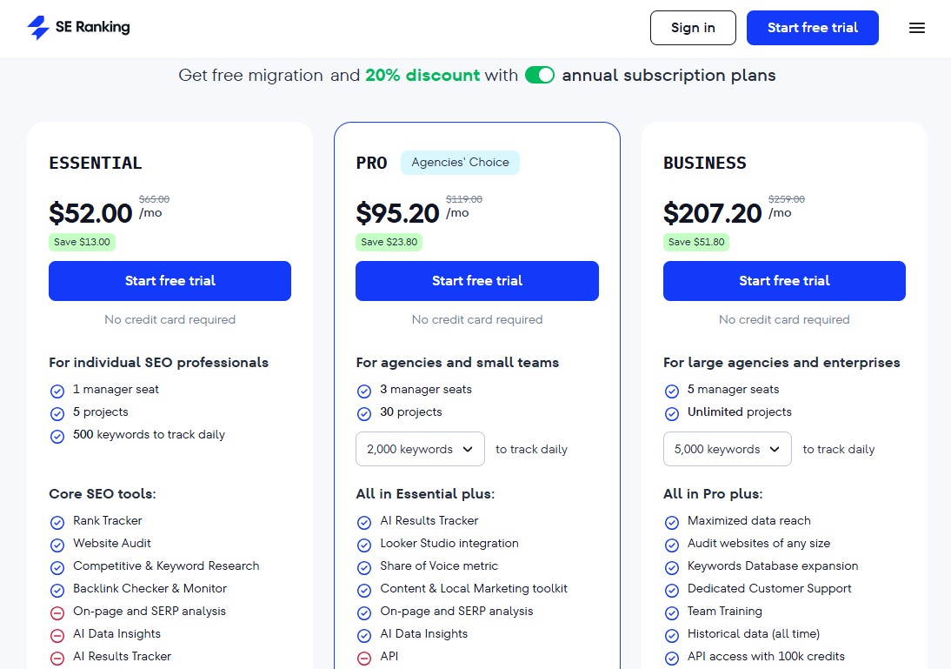Click the checkmark next to Unlimited projects

point(672,411)
